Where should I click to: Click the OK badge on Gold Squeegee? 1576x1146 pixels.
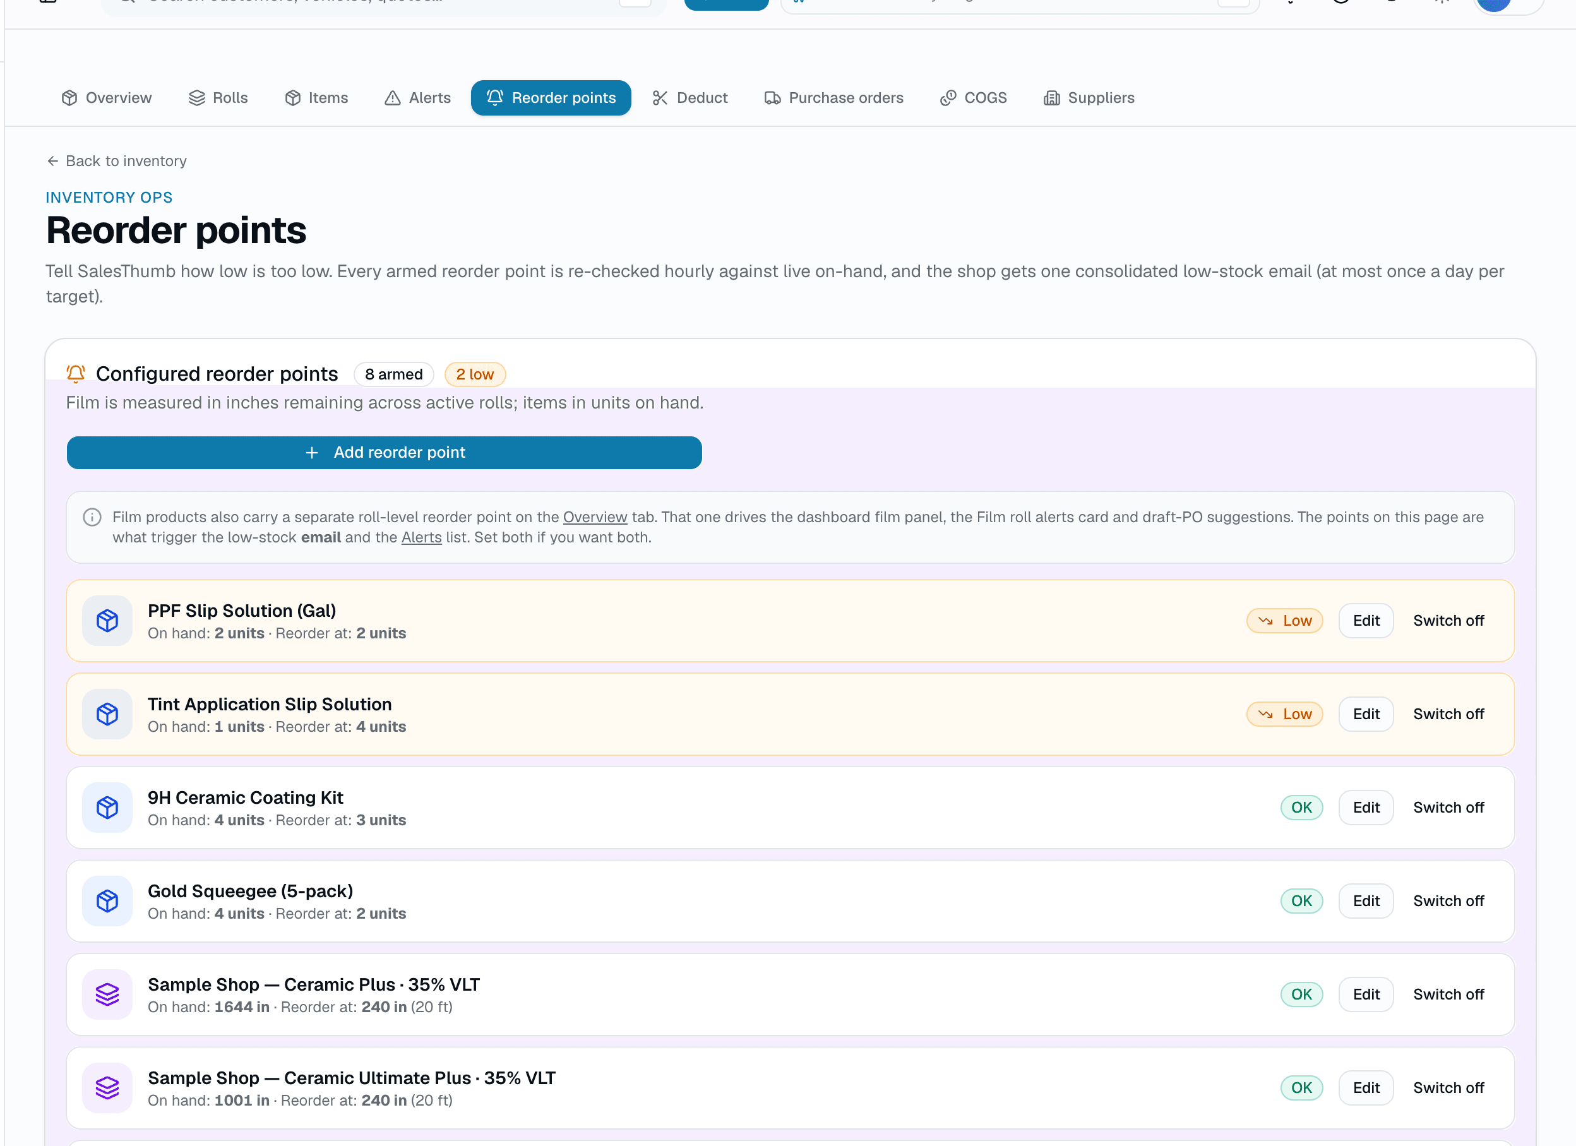pos(1301,900)
